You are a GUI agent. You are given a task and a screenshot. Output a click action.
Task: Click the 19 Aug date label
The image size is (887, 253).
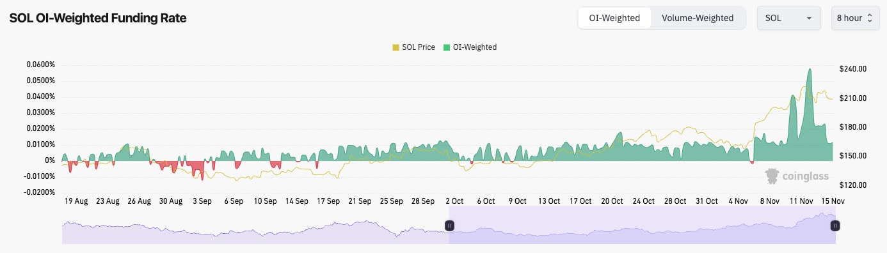click(76, 201)
